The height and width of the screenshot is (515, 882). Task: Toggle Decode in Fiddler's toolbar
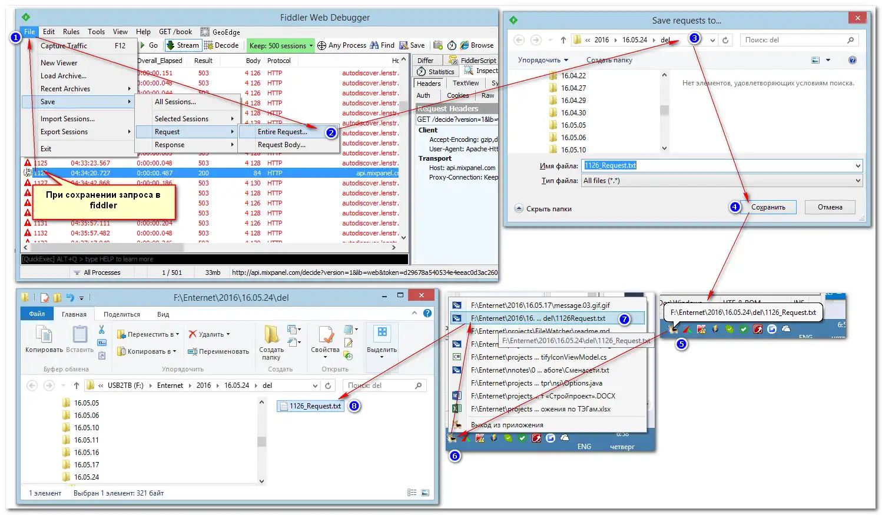pos(221,45)
